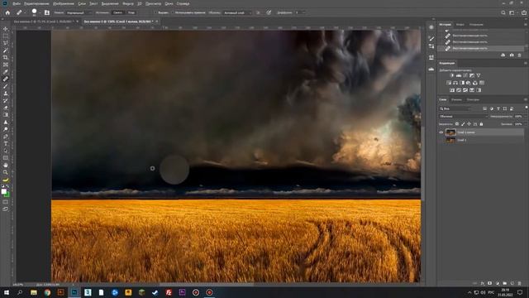Viewport: 529px width, 298px height.
Task: Select the Gradient tool
Action: click(6, 115)
